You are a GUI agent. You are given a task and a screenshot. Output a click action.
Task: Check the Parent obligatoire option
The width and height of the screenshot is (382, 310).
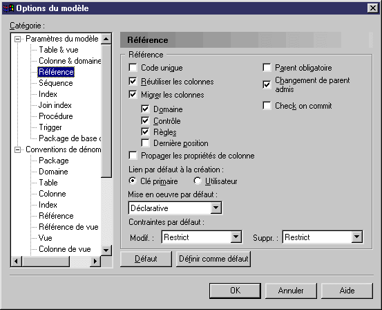[267, 68]
